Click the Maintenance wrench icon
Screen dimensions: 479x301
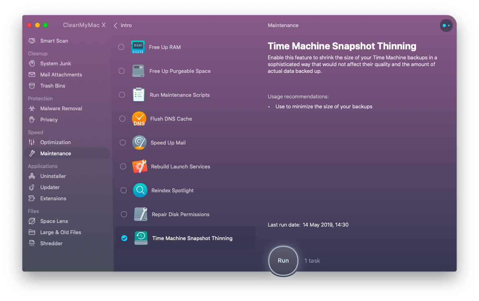point(32,154)
